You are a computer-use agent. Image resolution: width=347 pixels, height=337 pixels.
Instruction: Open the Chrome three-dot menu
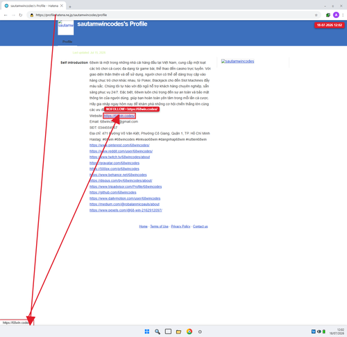[x=343, y=15]
